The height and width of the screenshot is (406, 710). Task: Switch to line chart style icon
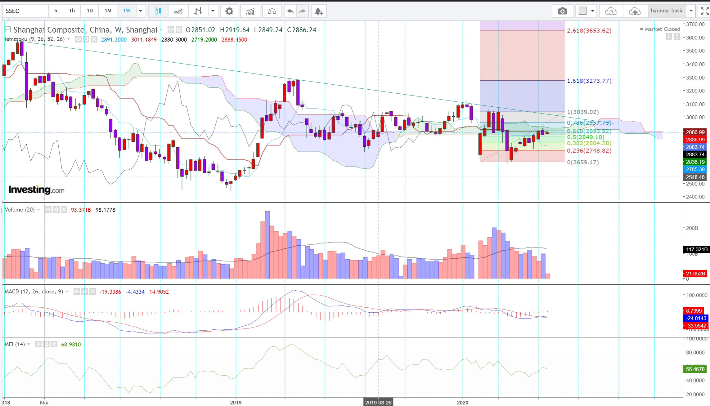click(x=178, y=11)
